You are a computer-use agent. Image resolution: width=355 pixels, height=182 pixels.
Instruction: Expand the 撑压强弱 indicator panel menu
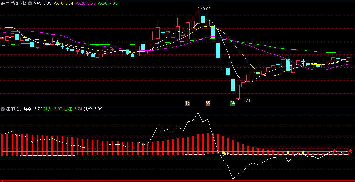point(3,109)
